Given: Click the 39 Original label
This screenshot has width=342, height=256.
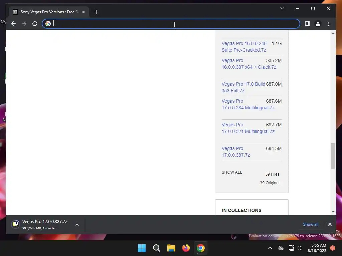Looking at the screenshot, I should click(270, 183).
